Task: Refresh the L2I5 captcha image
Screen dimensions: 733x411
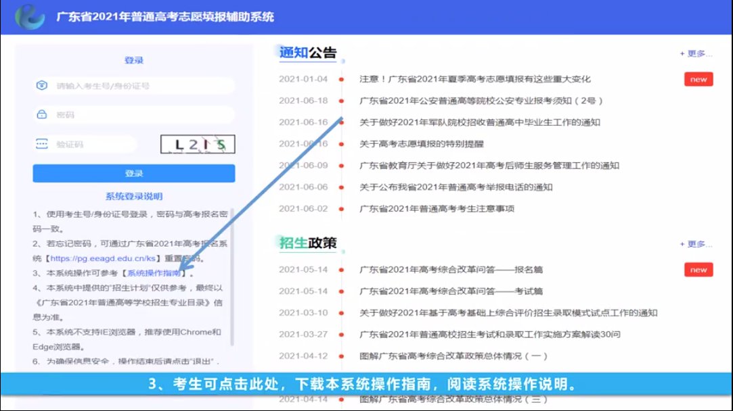Action: [x=198, y=144]
